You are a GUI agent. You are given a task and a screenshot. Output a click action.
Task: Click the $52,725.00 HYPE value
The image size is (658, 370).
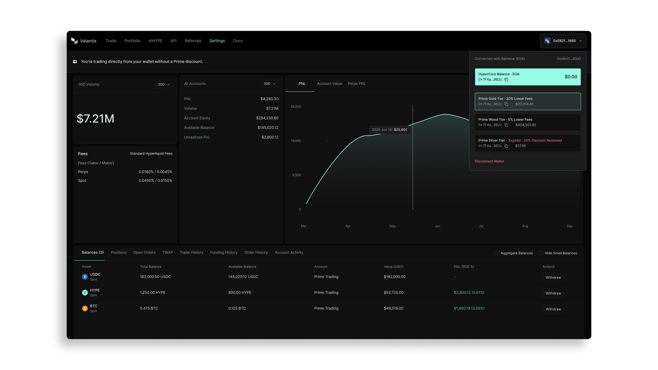(394, 293)
